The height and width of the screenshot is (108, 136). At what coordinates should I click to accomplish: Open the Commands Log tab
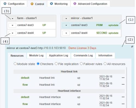(83, 55)
